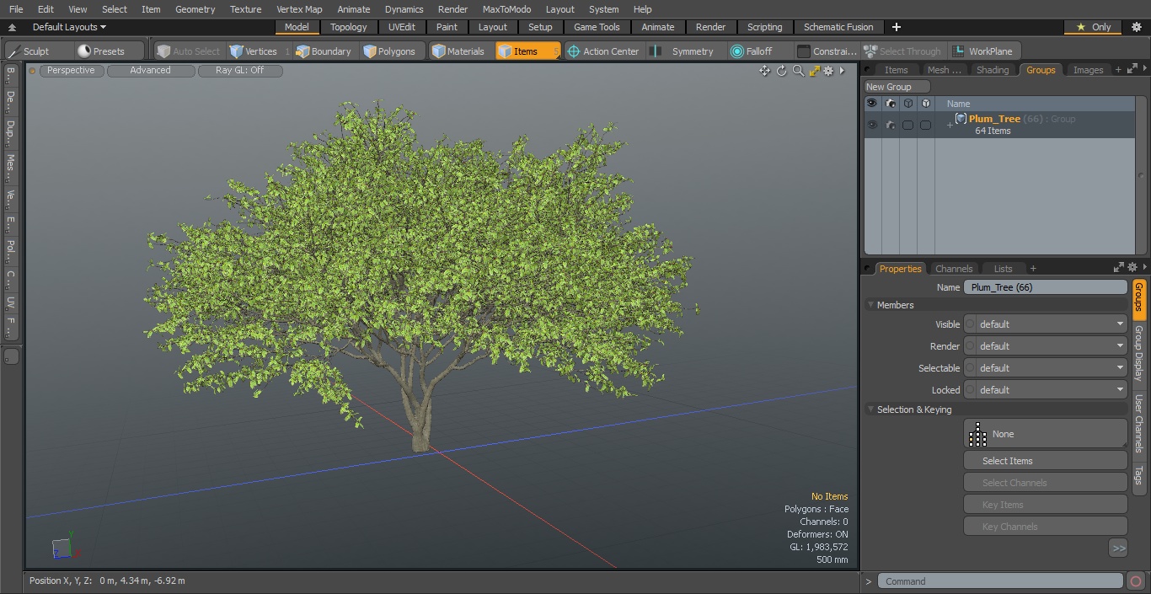
Task: Open viewport settings gear
Action: [828, 71]
